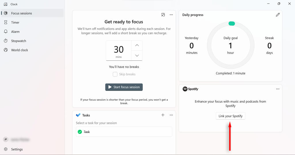Select World clock in the sidebar
The image size is (295, 155).
(19, 50)
